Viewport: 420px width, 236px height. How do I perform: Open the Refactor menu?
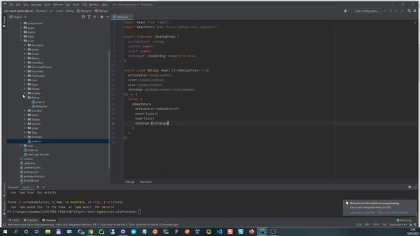coord(58,5)
